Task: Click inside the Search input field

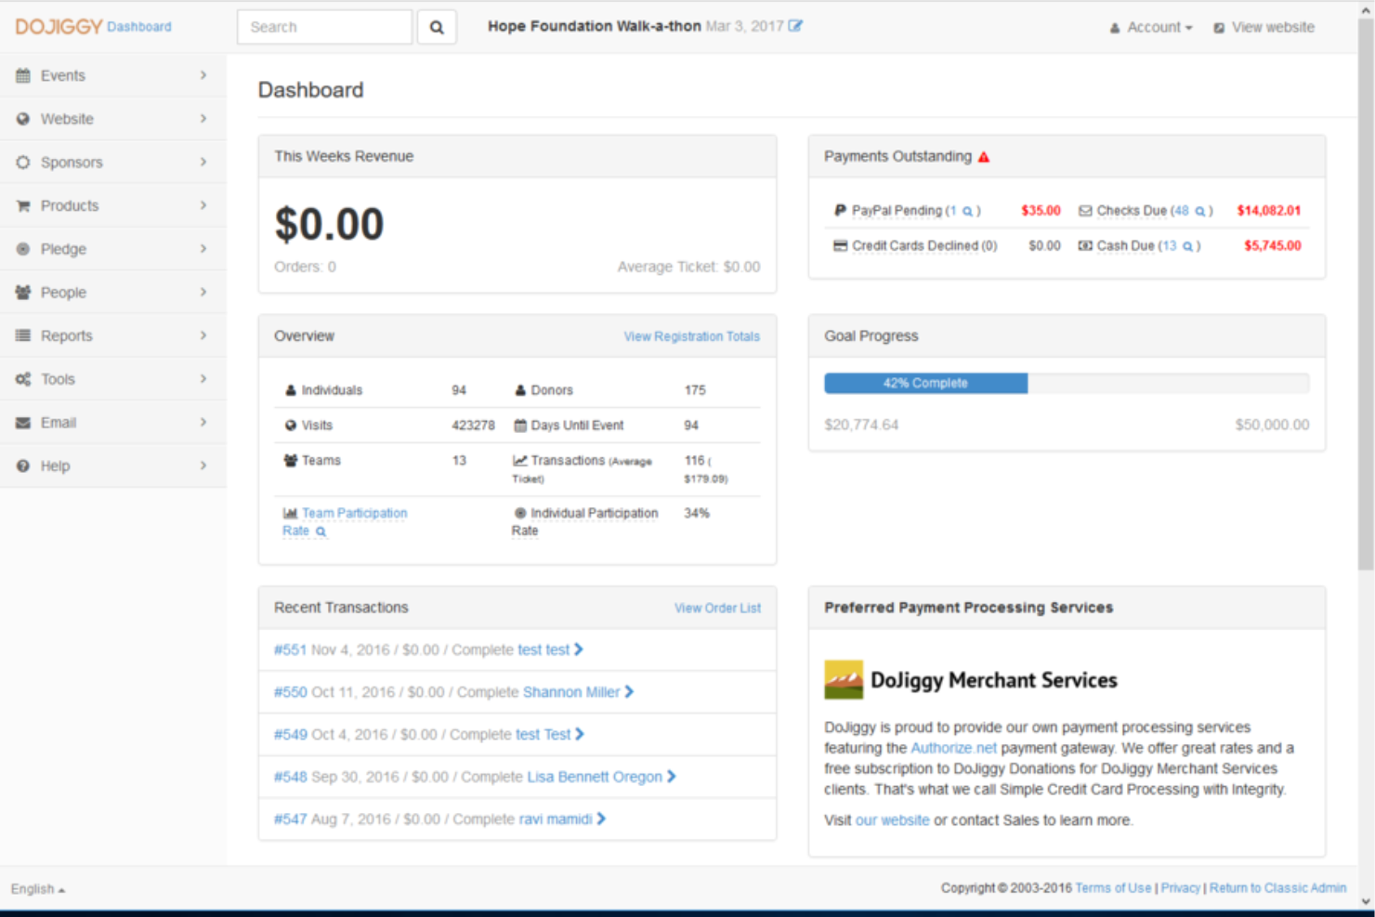Action: [324, 26]
